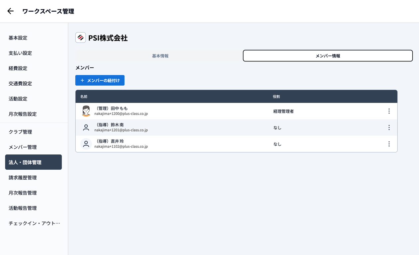Navigate to 交通費設定
Image resolution: width=419 pixels, height=255 pixels.
click(20, 84)
